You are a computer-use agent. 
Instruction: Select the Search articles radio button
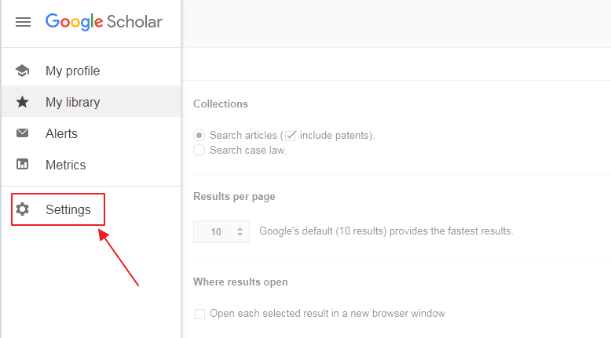point(199,136)
